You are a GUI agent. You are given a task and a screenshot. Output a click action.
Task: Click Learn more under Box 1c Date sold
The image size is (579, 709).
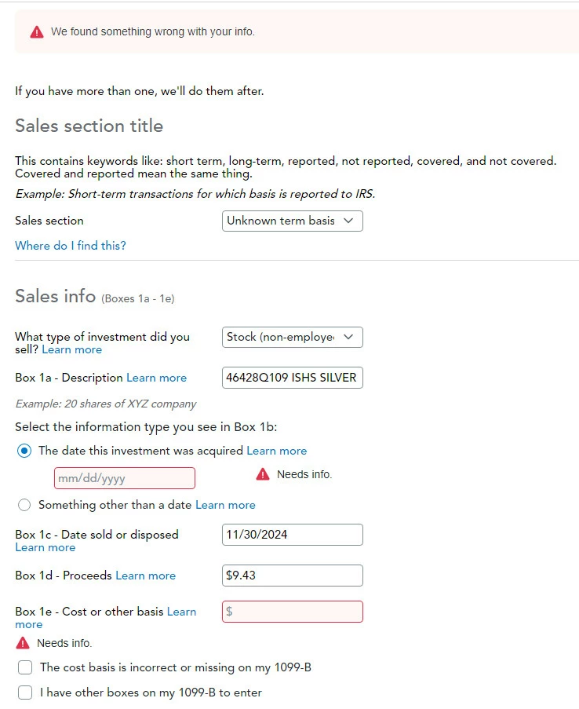point(46,547)
